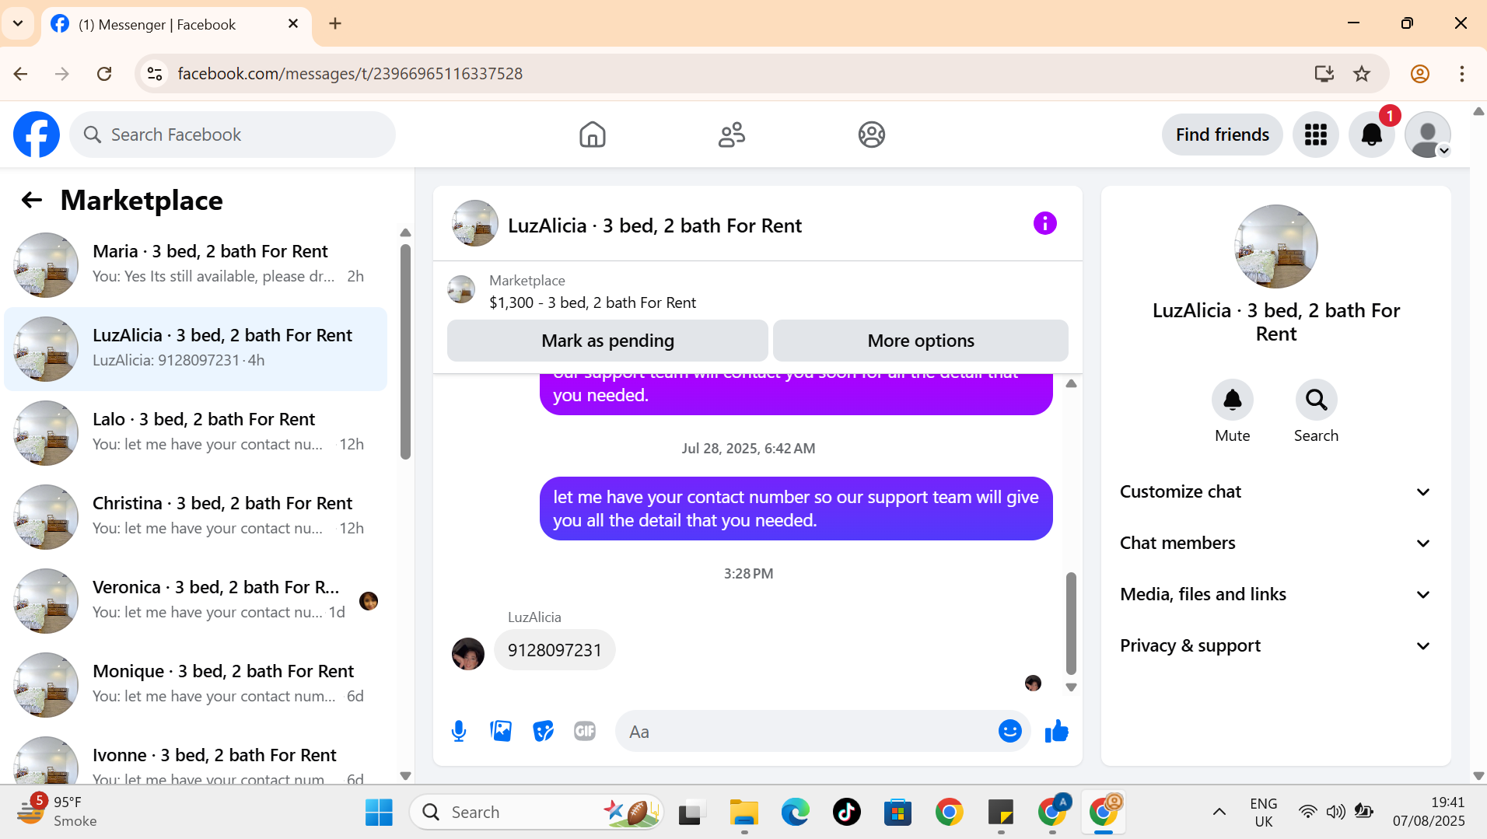
Task: Expand Chat members section
Action: tap(1275, 544)
